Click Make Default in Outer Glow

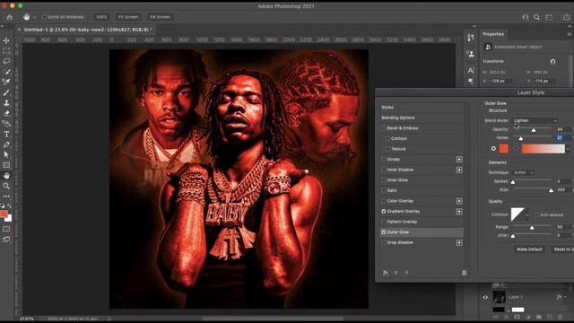pos(529,249)
